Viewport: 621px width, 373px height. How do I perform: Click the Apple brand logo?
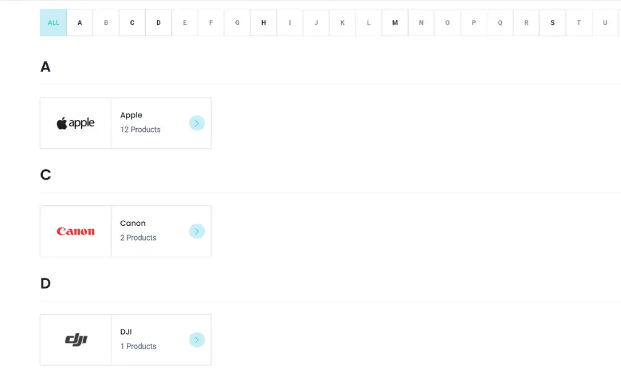76,123
